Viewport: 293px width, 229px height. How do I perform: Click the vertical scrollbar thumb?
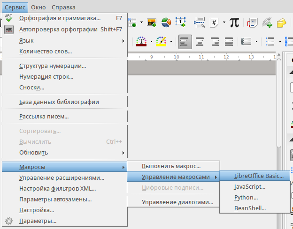pos(279,103)
